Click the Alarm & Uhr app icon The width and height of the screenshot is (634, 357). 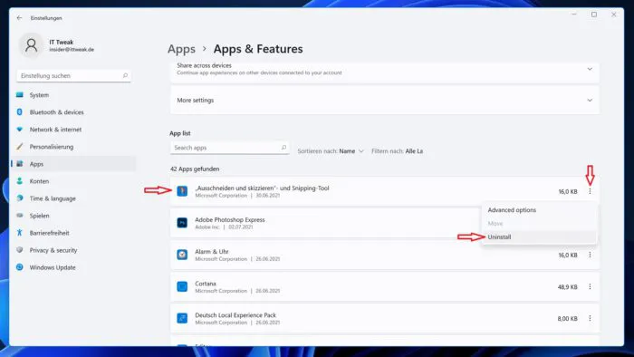pos(182,255)
